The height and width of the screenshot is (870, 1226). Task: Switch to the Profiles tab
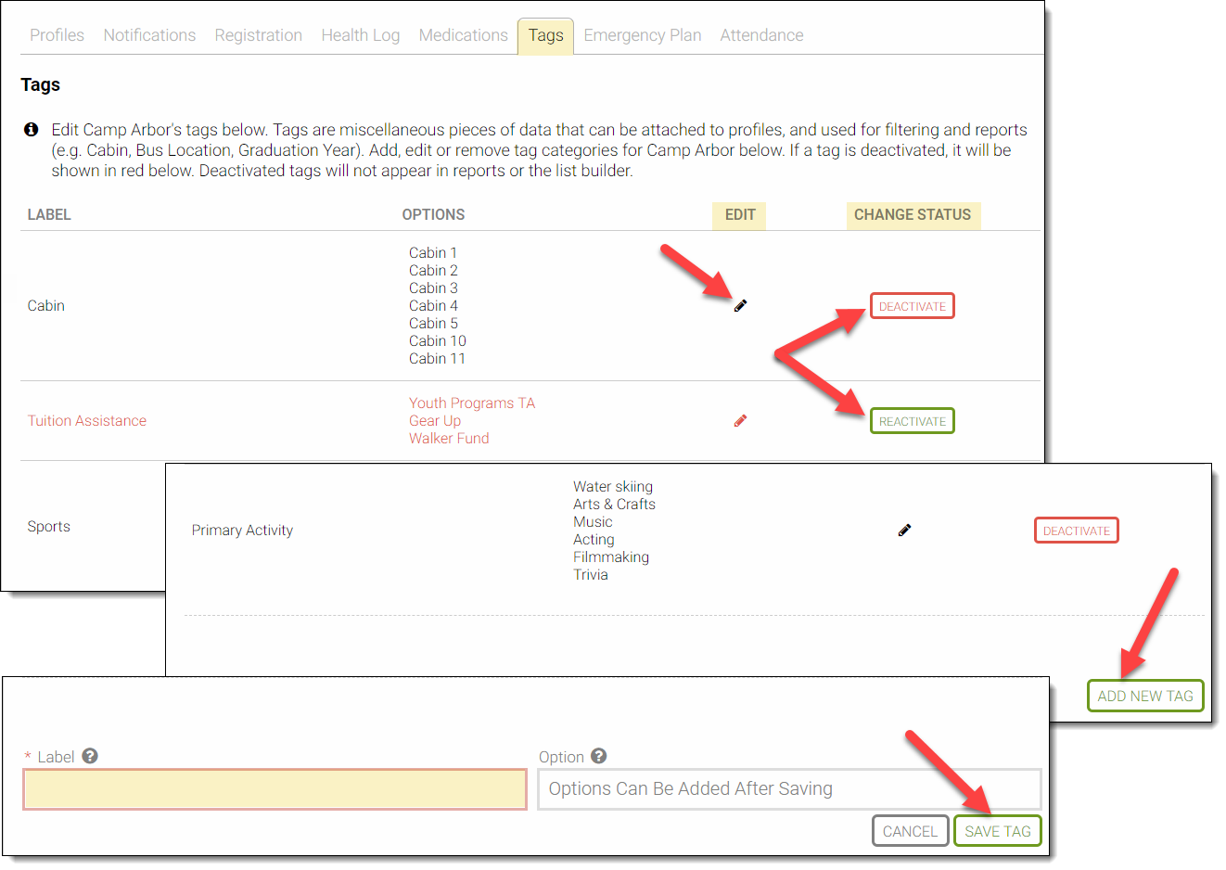click(x=57, y=35)
